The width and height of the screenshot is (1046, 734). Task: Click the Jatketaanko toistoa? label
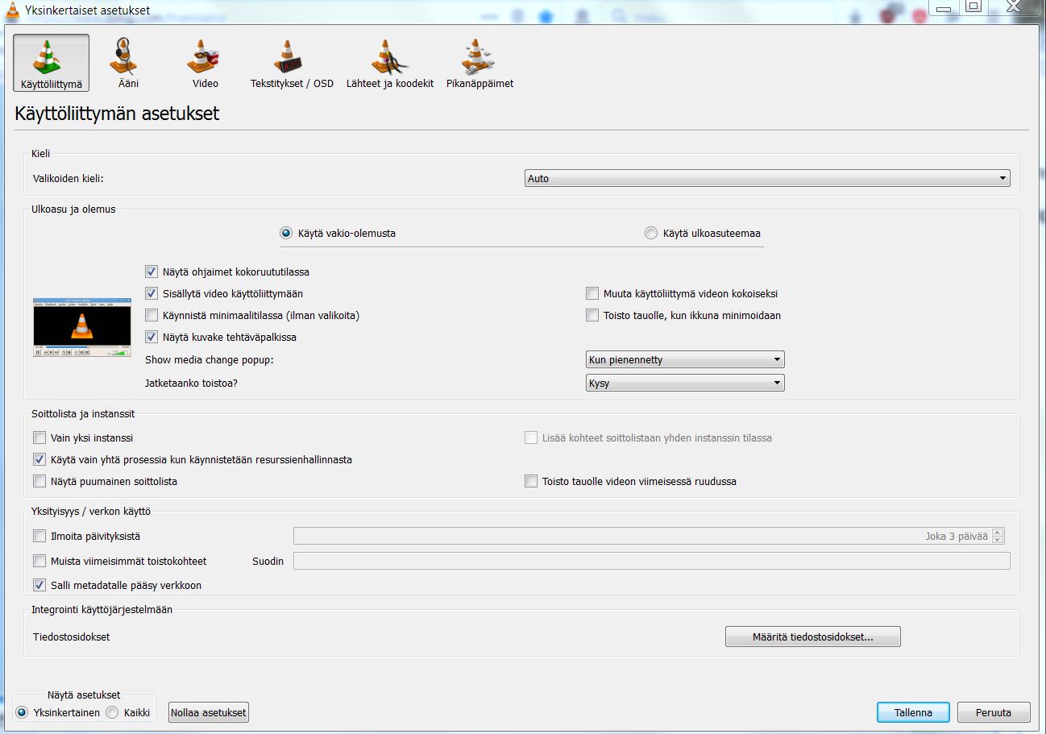coord(192,384)
